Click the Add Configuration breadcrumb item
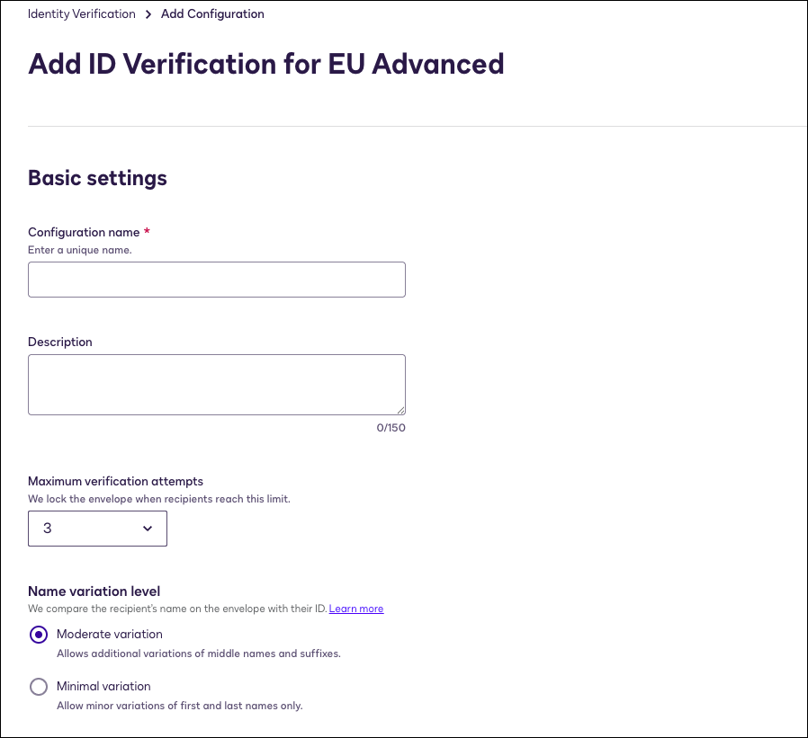808x738 pixels. (x=212, y=14)
